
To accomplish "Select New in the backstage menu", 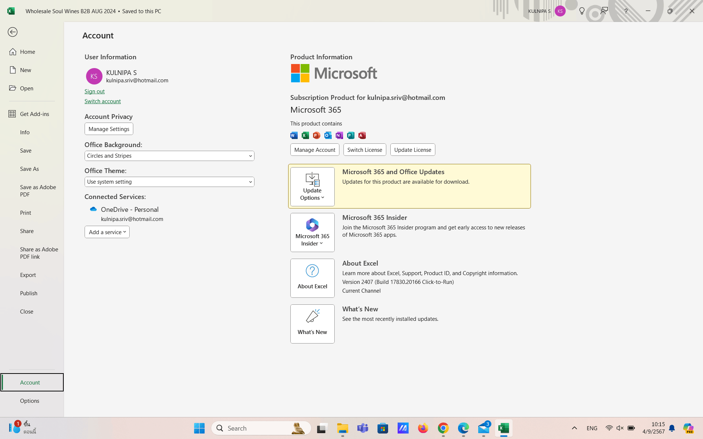I will tap(32, 70).
